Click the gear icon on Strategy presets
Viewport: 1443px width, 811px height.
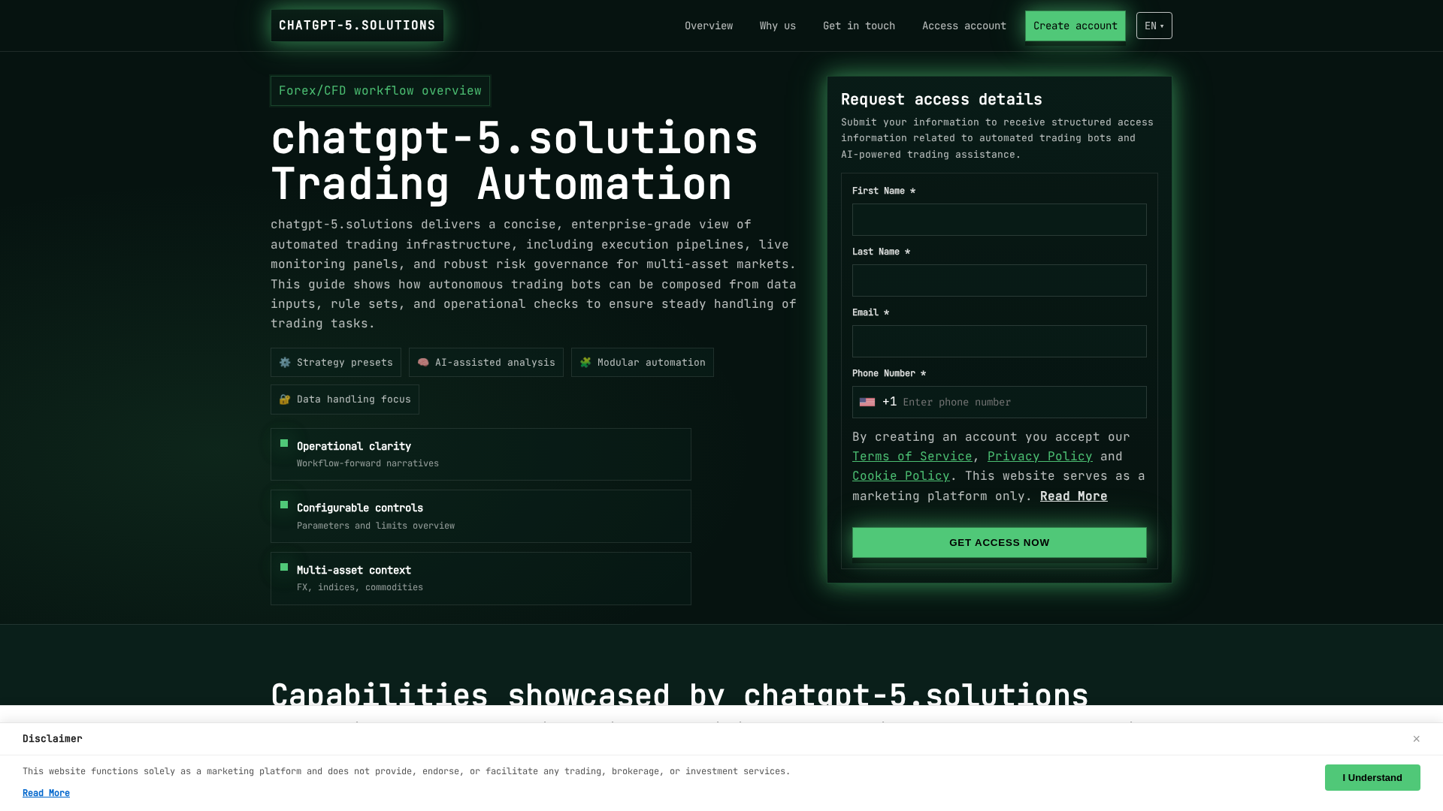point(285,363)
